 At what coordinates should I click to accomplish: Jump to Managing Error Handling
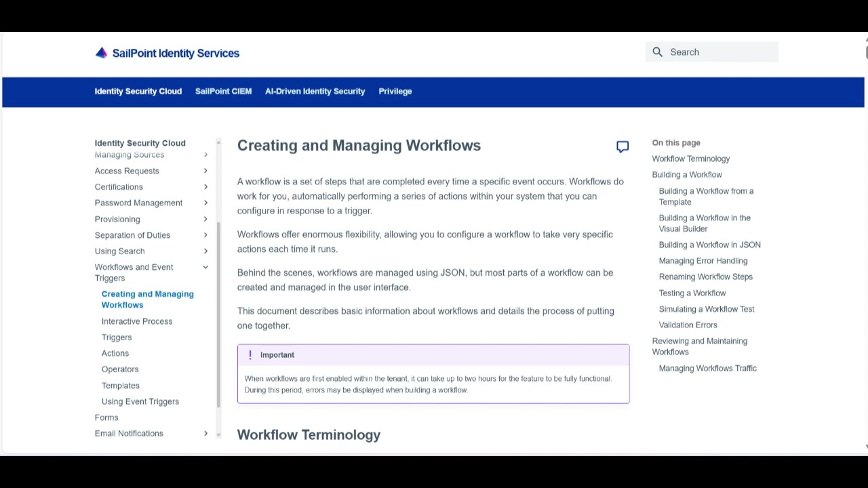(x=703, y=261)
